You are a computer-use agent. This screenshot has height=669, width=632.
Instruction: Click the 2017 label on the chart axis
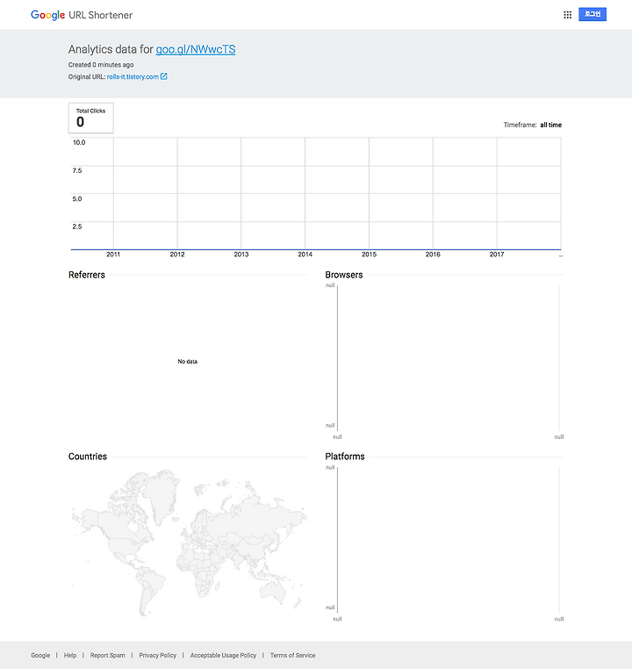(x=497, y=255)
